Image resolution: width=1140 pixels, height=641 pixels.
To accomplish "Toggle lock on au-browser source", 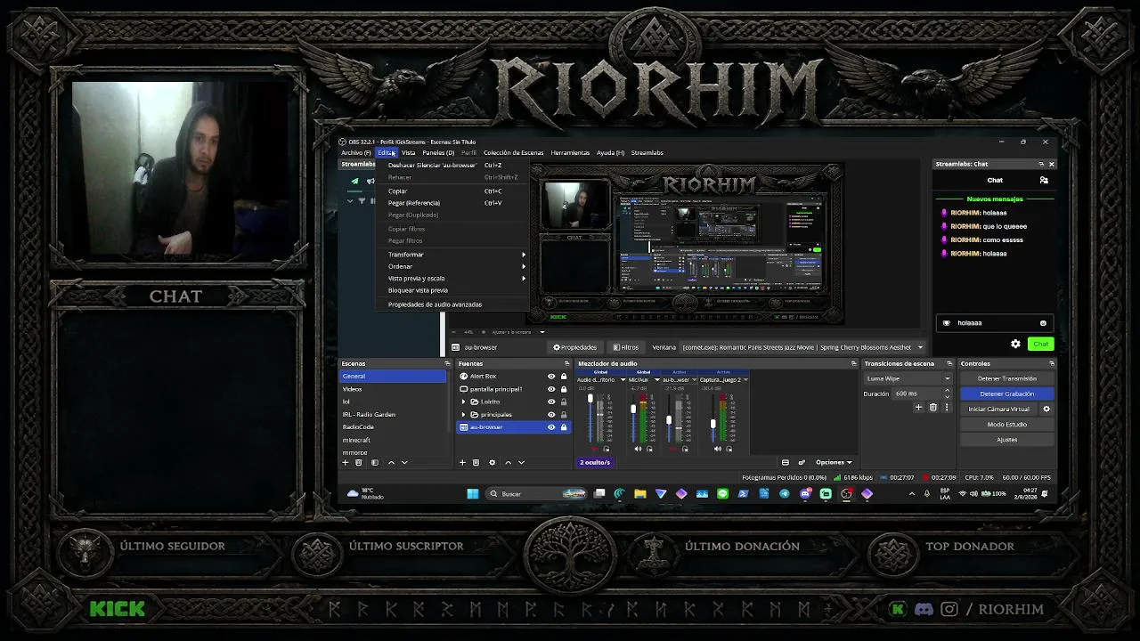I will tap(564, 427).
